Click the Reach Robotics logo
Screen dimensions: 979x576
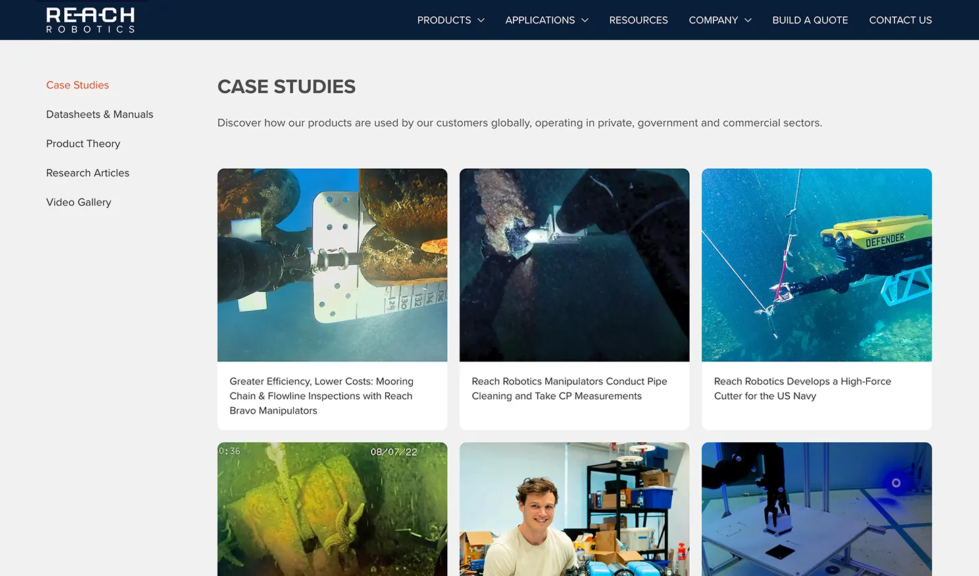tap(91, 20)
